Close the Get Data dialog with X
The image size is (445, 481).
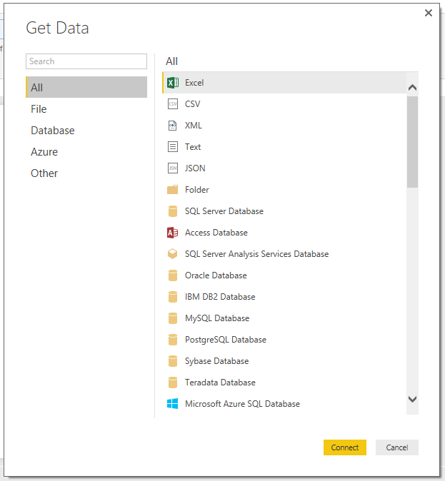429,13
